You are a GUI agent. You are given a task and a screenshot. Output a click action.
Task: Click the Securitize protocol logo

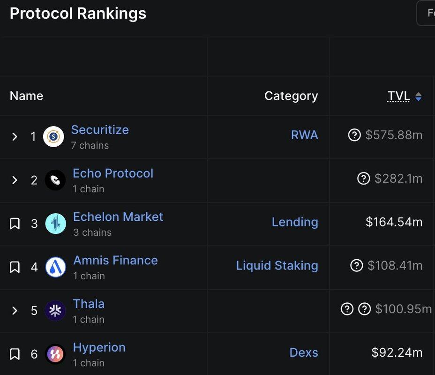pyautogui.click(x=53, y=136)
